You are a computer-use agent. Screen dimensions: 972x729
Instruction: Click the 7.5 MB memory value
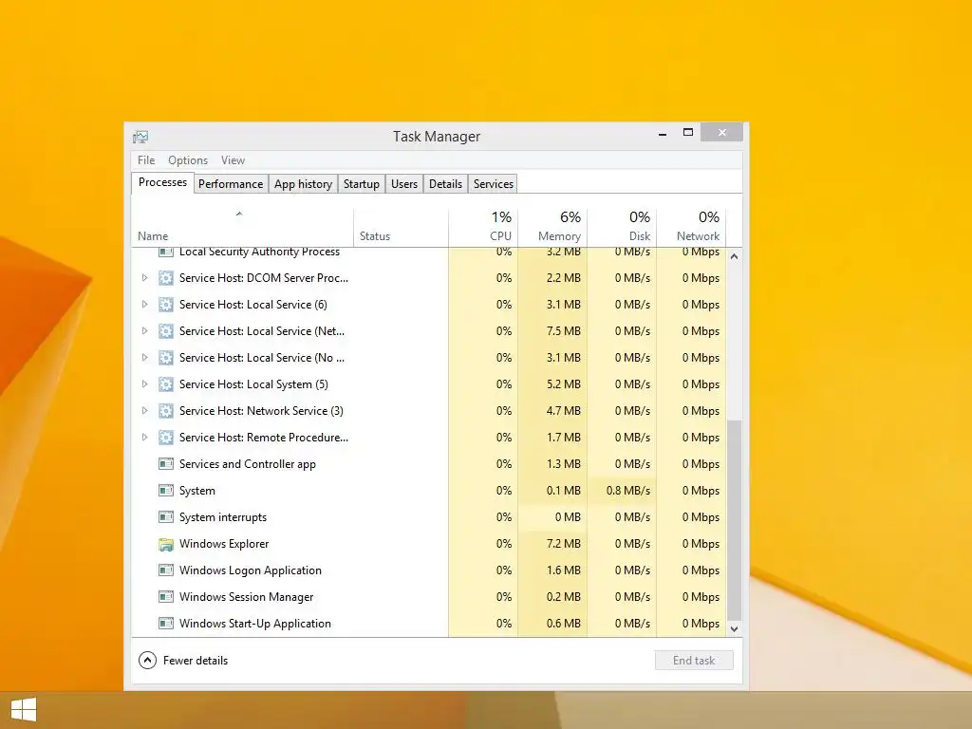point(564,331)
